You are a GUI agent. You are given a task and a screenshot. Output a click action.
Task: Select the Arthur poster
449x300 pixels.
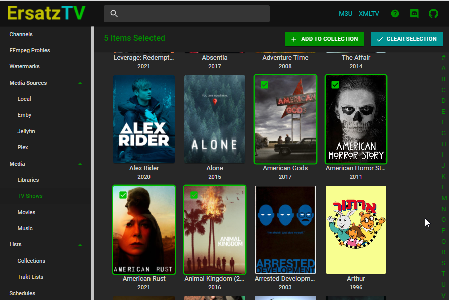point(356,230)
